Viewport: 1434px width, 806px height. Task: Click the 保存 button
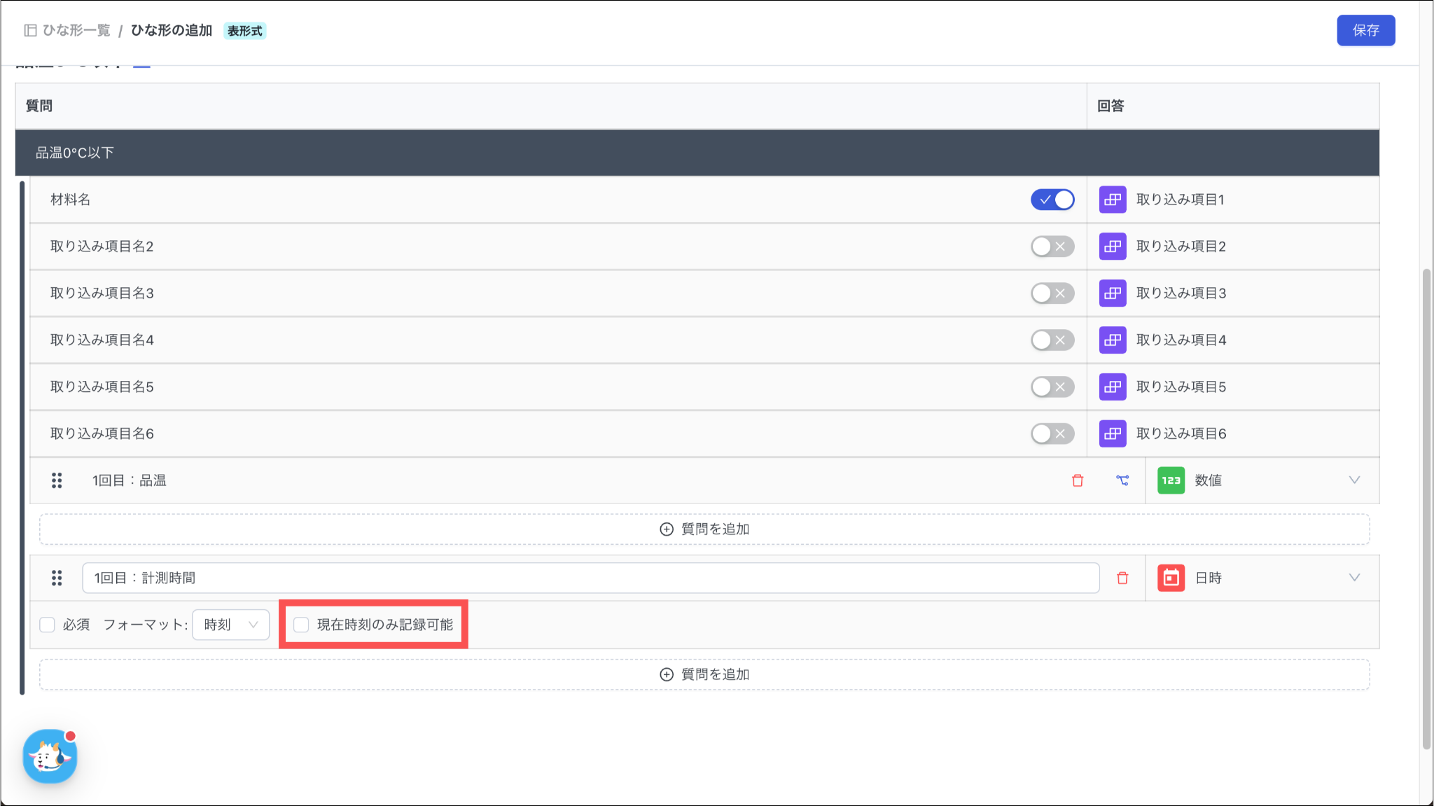coord(1365,30)
